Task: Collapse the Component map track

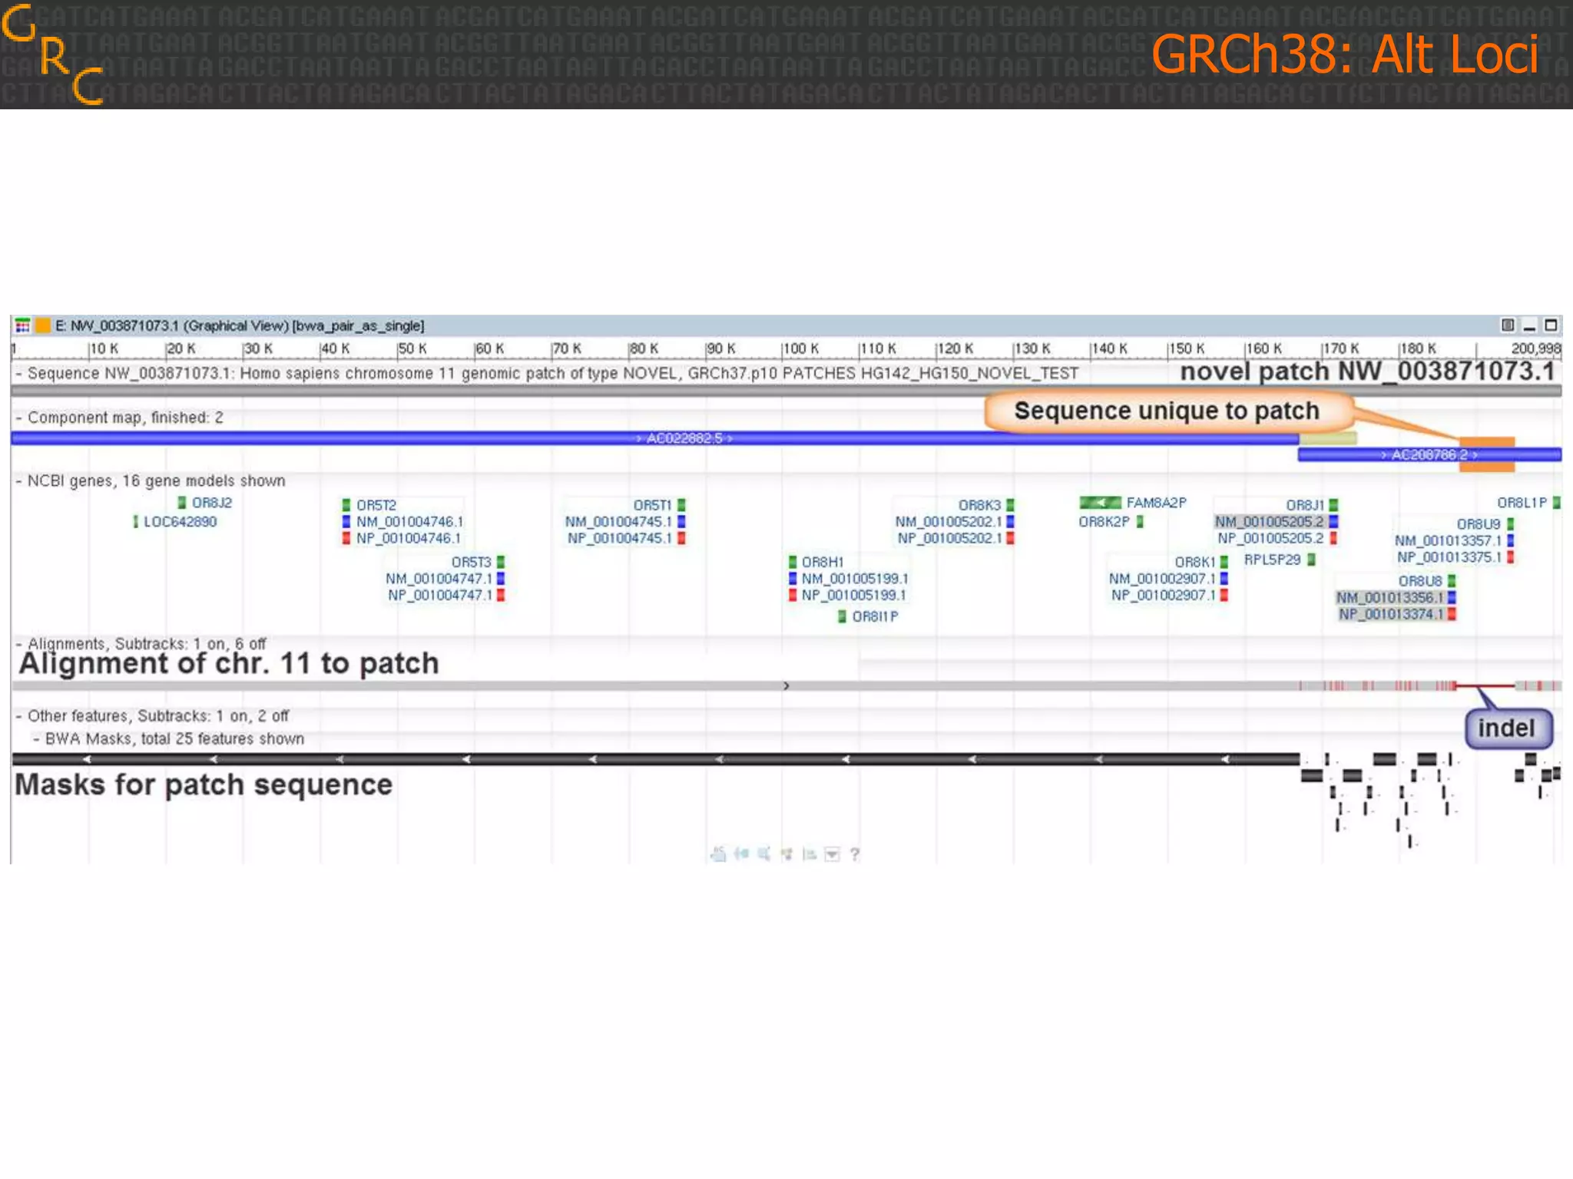Action: point(18,418)
